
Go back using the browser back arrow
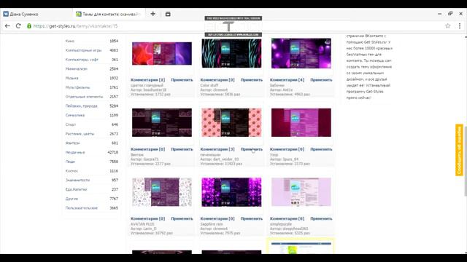tap(7, 26)
